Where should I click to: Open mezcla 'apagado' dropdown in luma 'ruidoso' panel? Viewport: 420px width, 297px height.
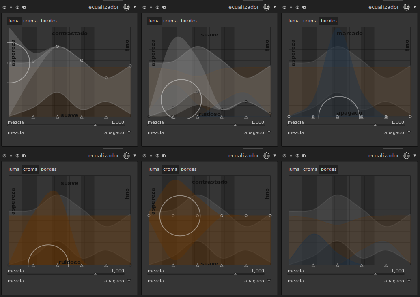click(209, 132)
